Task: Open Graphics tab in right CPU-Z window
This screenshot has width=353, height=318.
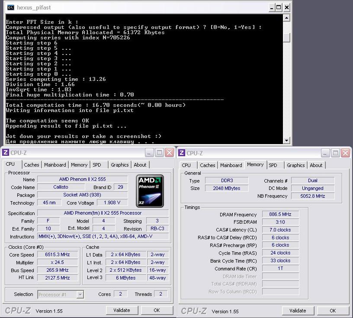Action: pos(295,165)
